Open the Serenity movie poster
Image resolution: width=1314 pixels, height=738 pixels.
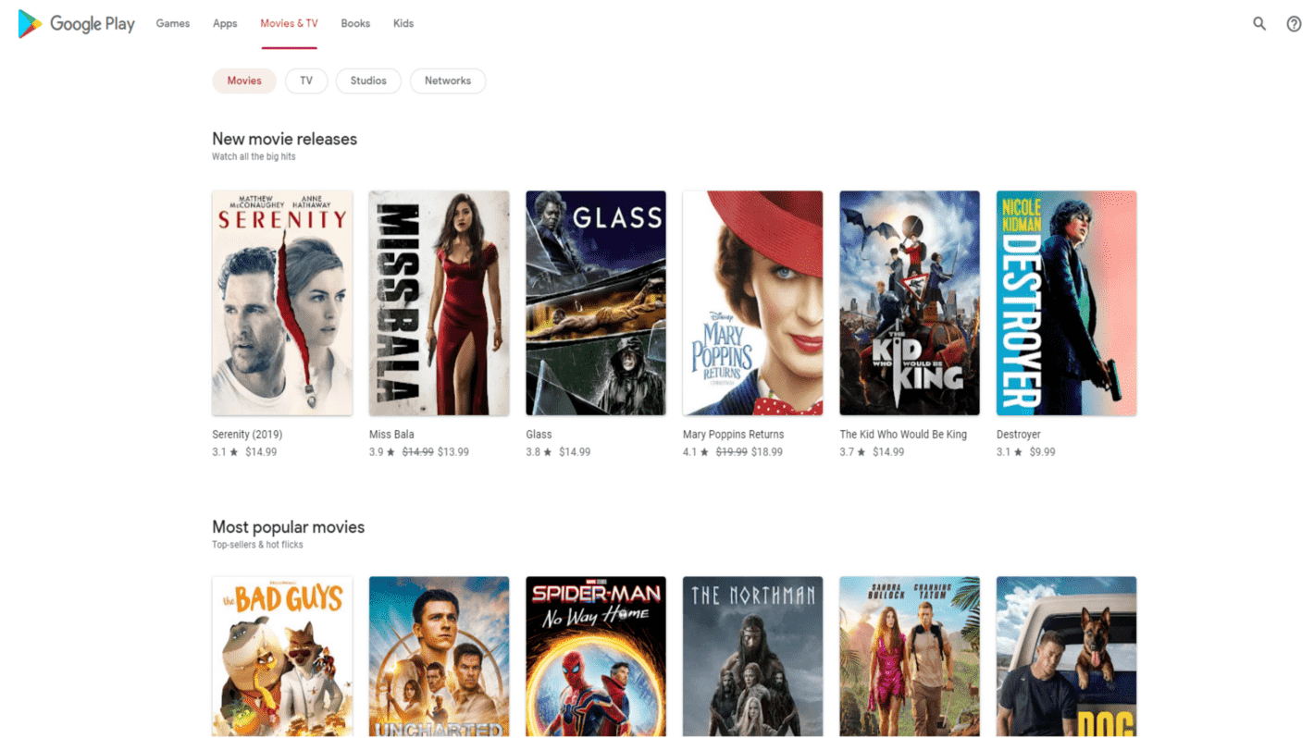click(x=282, y=303)
